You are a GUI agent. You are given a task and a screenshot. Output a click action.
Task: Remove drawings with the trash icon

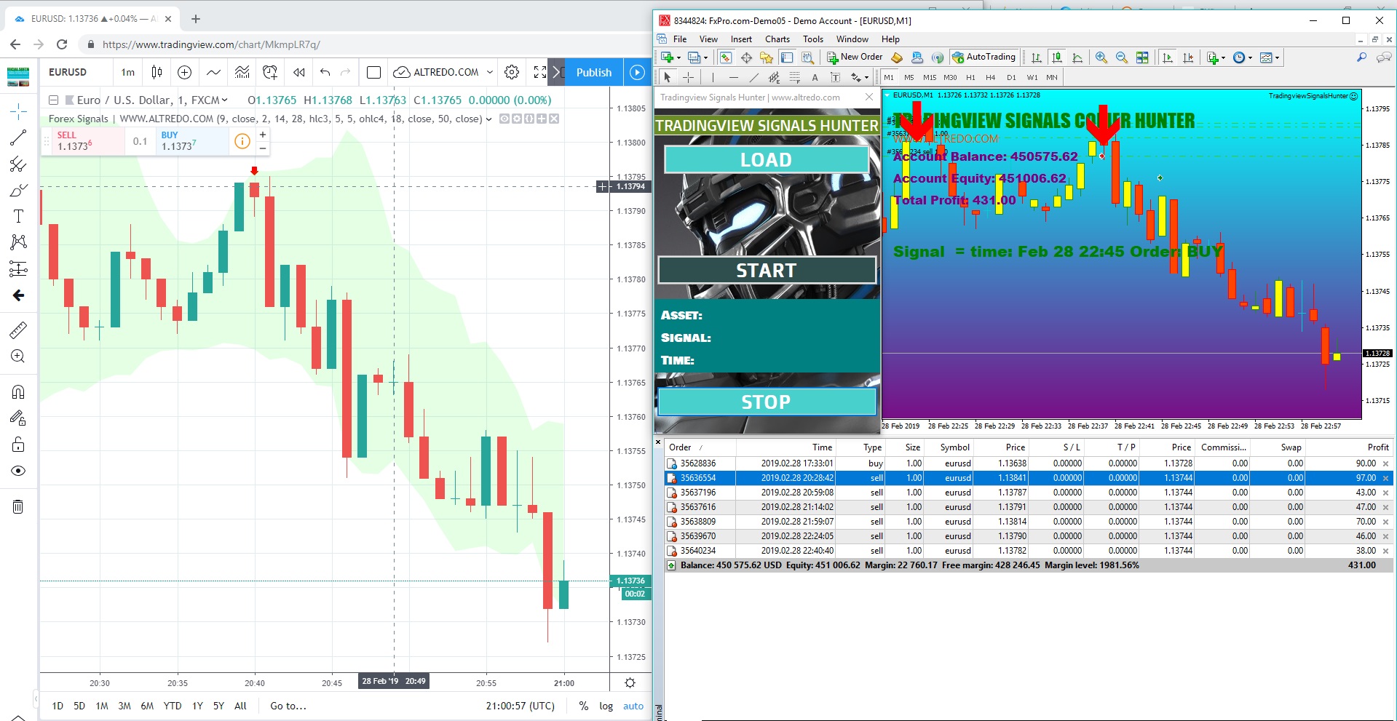pyautogui.click(x=18, y=506)
